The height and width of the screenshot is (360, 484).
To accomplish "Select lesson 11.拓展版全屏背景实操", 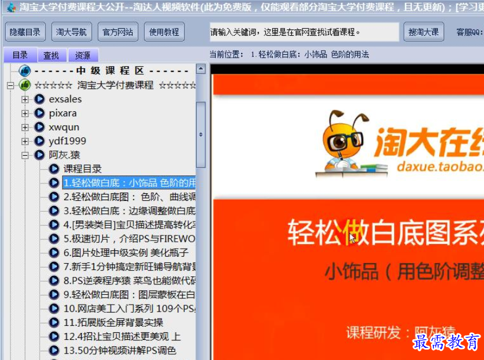I will (113, 322).
